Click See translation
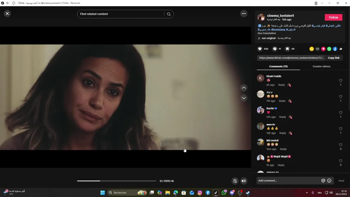350x197 pixels. click(267, 33)
